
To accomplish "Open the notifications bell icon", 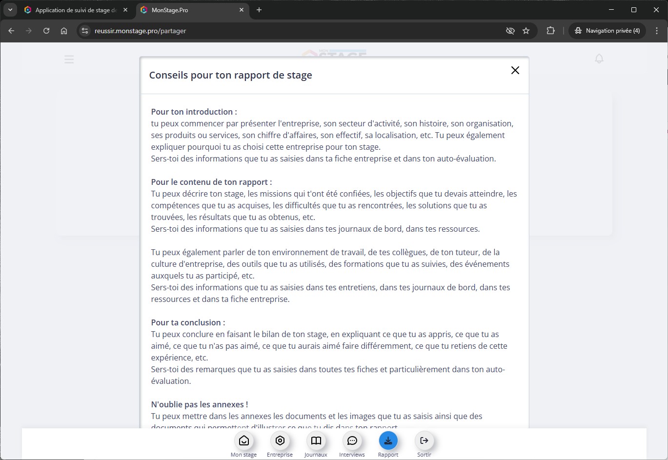I will (x=599, y=59).
